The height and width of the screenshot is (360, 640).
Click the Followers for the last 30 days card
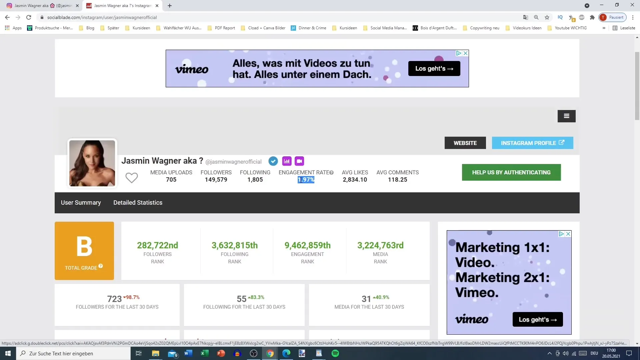tap(117, 305)
